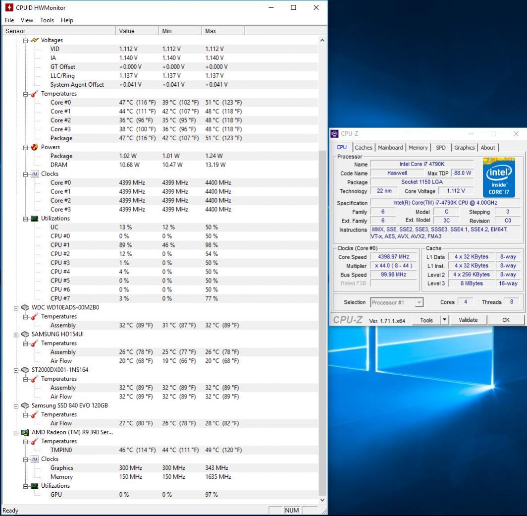Viewport: 527px width, 516px height.
Task: Collapse the Voltages tree node
Action: click(x=25, y=40)
